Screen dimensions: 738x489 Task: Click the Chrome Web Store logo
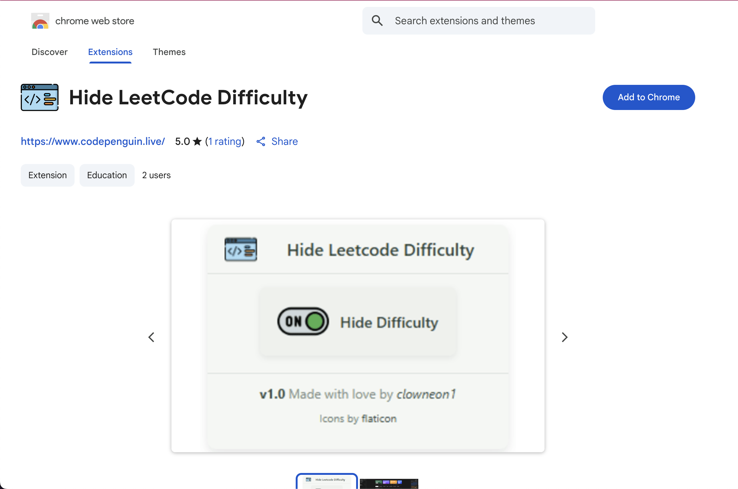pos(40,21)
